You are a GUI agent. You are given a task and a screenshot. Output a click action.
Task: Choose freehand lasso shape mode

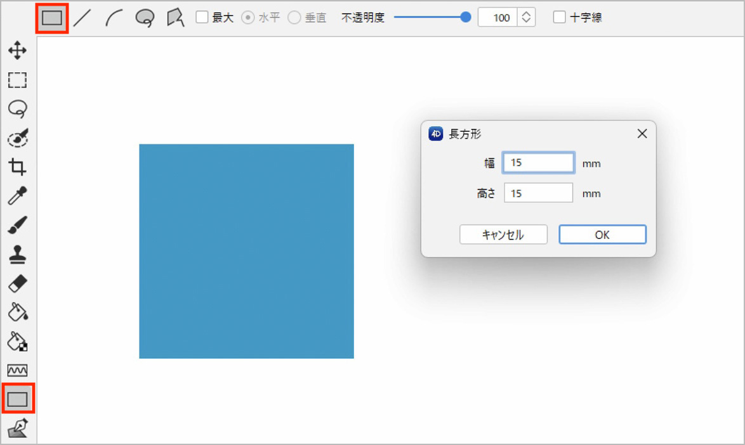145,18
